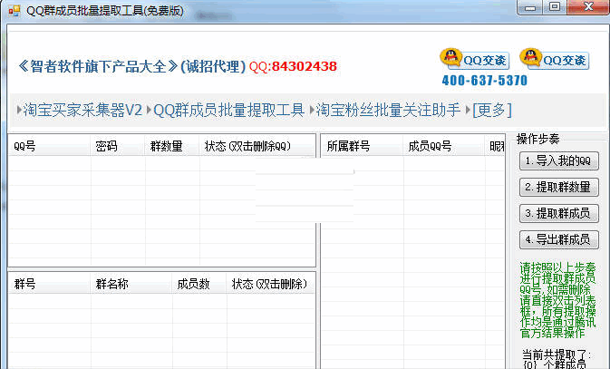
Task: Click the 所属群号 column header
Action: click(x=363, y=146)
